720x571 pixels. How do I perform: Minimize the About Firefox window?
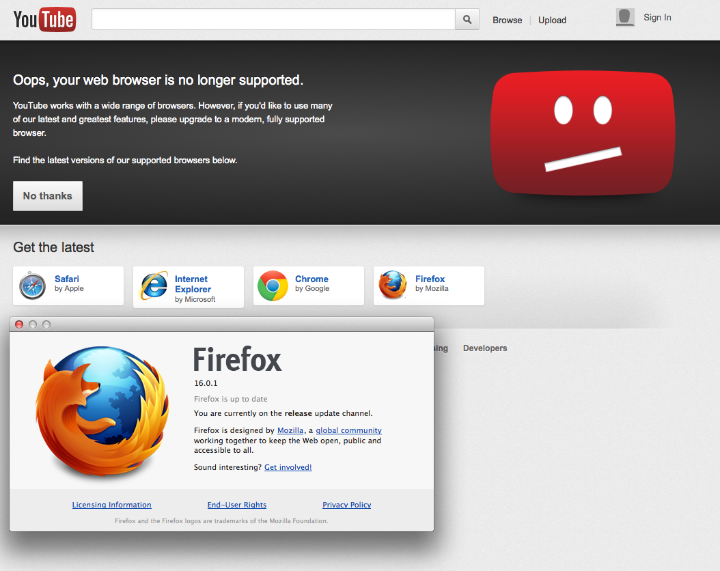[33, 324]
